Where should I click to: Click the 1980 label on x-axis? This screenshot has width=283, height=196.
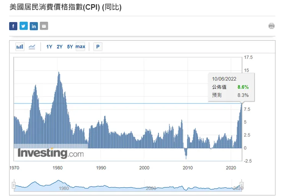pos(57,168)
